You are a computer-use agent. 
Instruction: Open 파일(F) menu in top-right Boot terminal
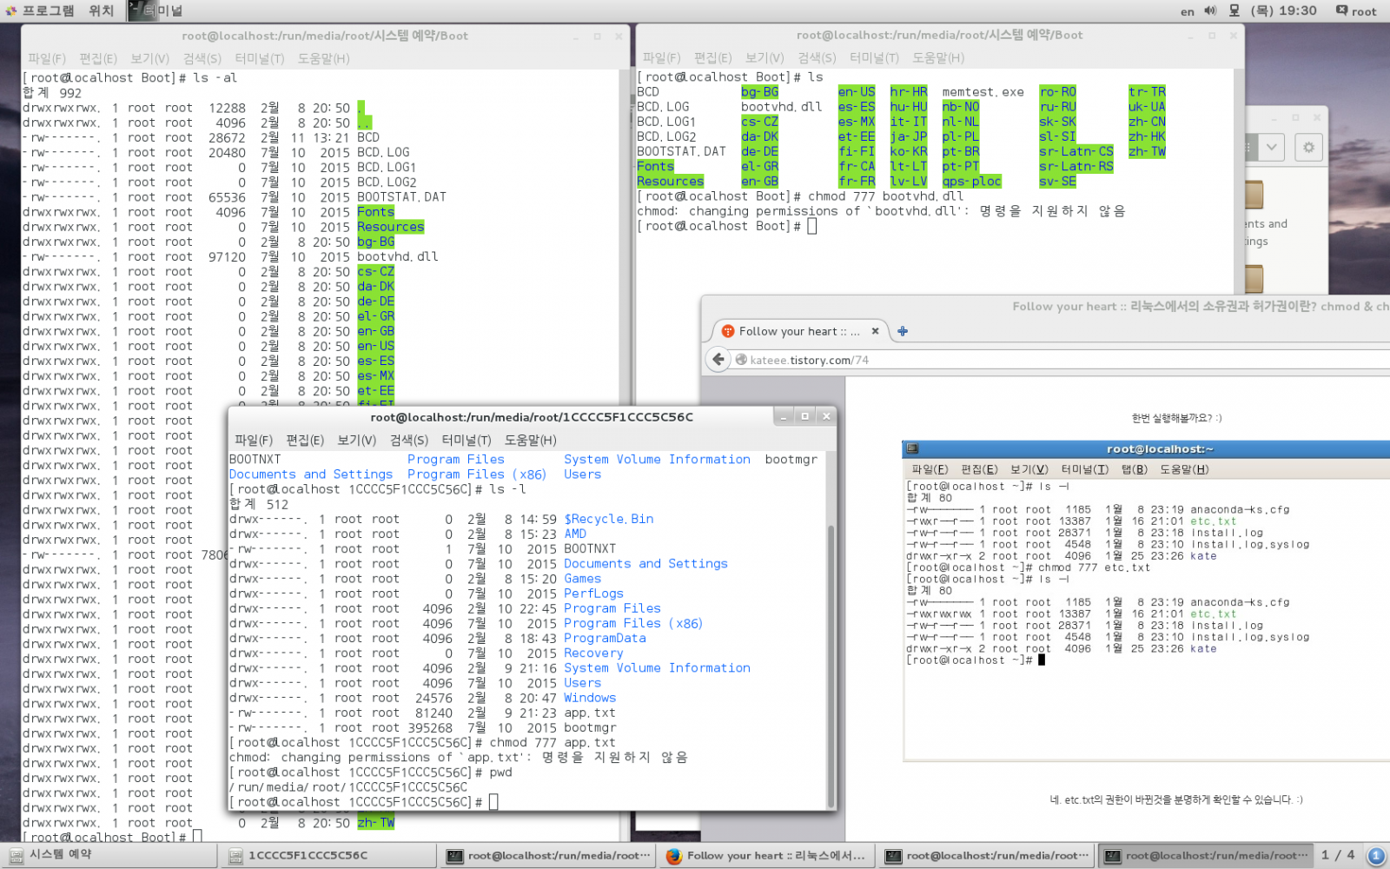pyautogui.click(x=661, y=58)
